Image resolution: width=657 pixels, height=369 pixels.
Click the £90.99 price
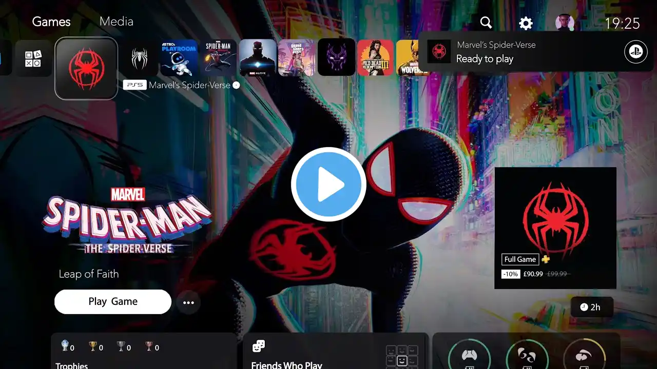coord(533,274)
